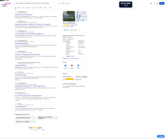
Task: Open Beverage Distributors result
Action: [21, 43]
